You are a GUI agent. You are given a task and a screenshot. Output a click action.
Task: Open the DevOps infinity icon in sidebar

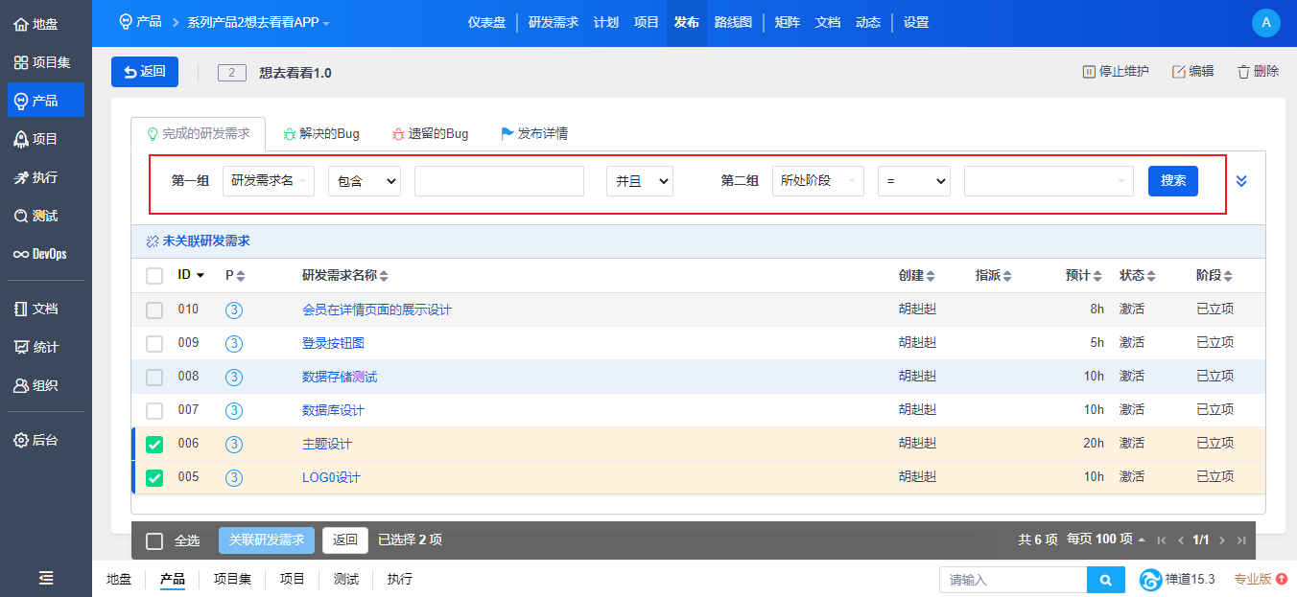21,254
